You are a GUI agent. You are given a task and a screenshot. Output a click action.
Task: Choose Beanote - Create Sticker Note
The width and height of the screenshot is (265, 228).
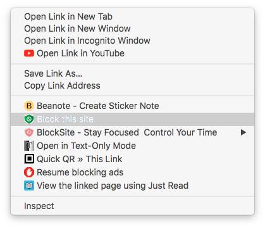pyautogui.click(x=132, y=106)
